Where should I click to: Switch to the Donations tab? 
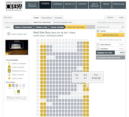[58, 18]
